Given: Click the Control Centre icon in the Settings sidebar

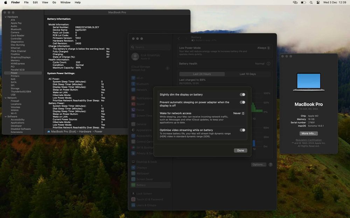Looking at the screenshot, I should point(133,142).
